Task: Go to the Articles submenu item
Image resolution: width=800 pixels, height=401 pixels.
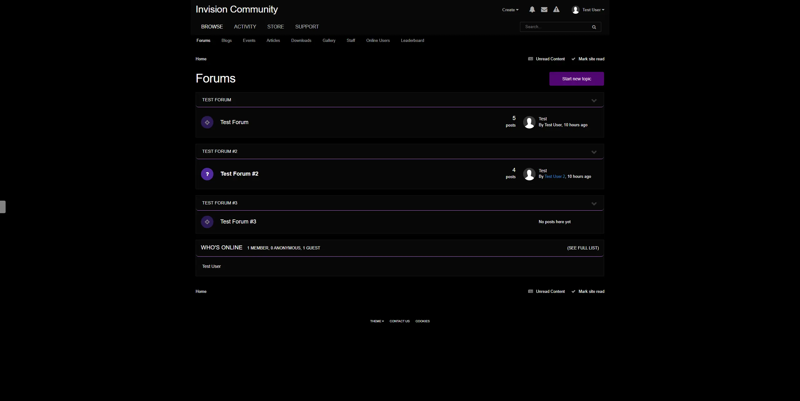Action: [273, 40]
